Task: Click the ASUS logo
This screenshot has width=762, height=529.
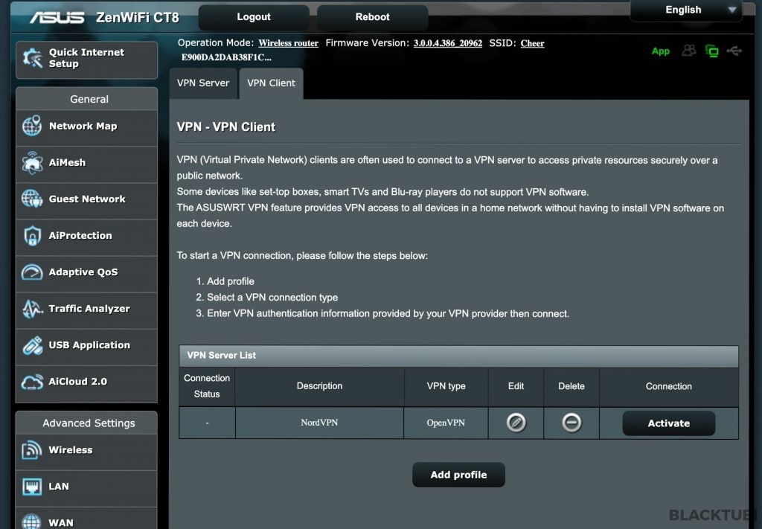Action: pos(57,18)
